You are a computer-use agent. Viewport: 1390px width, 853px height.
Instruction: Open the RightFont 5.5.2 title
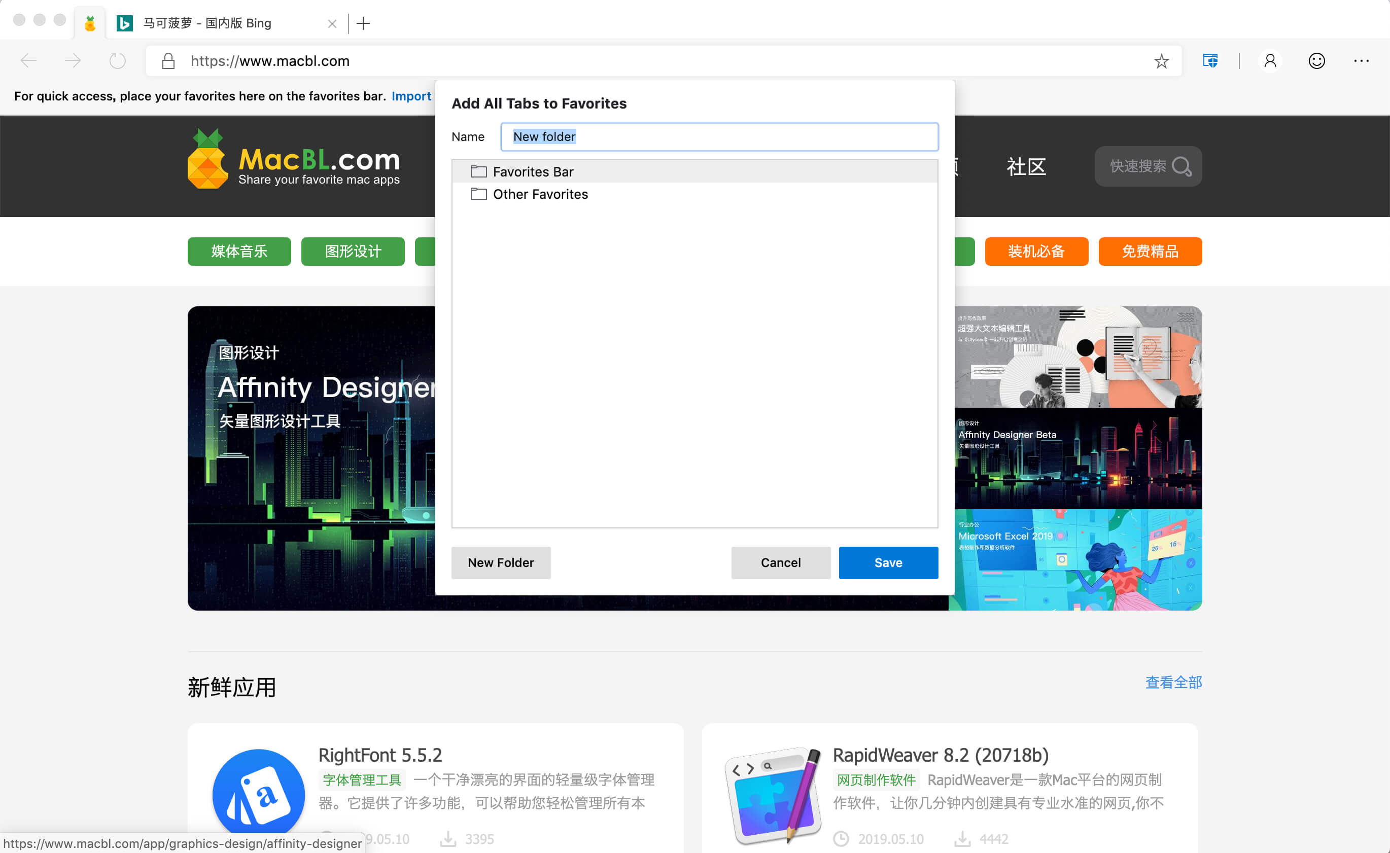(380, 755)
